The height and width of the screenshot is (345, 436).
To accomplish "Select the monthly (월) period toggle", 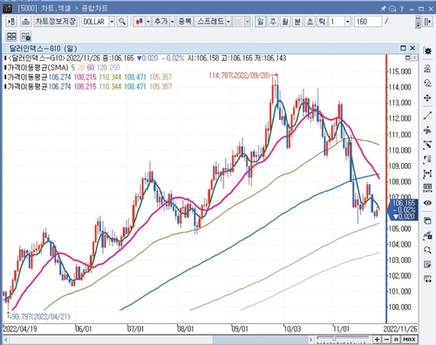I will pyautogui.click(x=285, y=22).
